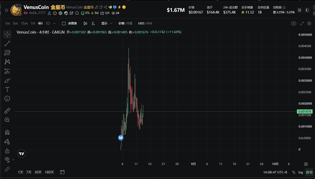The width and height of the screenshot is (315, 179).
Task: Set chart range to 30天
Action: click(x=38, y=172)
